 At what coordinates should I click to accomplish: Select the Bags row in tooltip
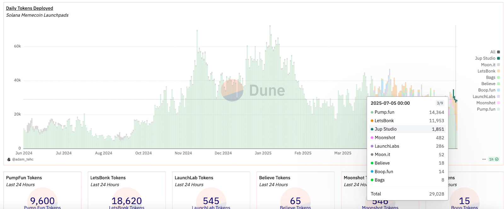[407, 180]
